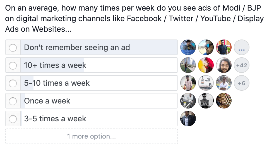The image size is (274, 148).
Task: Open the suited man avatar beside "3-5 times a week"
Action: tap(188, 119)
